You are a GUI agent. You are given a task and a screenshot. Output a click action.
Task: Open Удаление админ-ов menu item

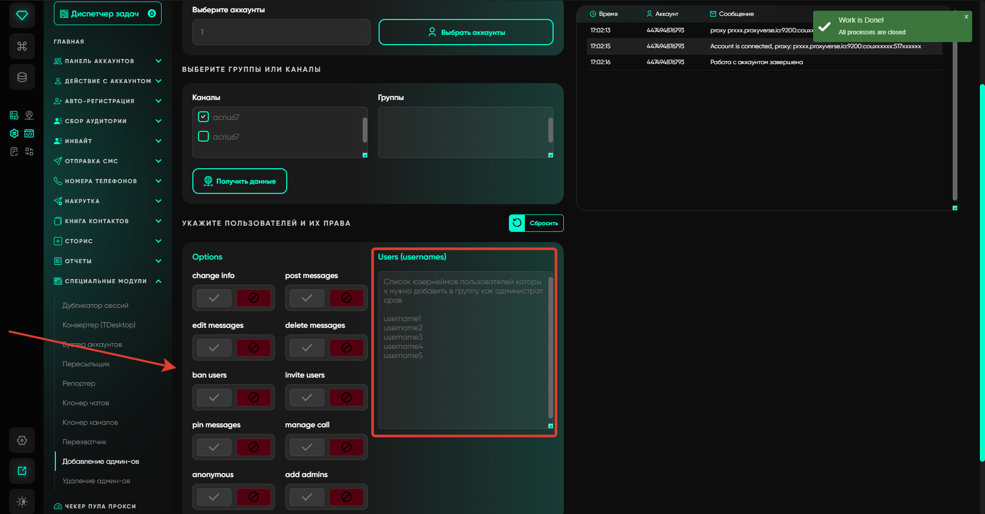[x=96, y=481]
